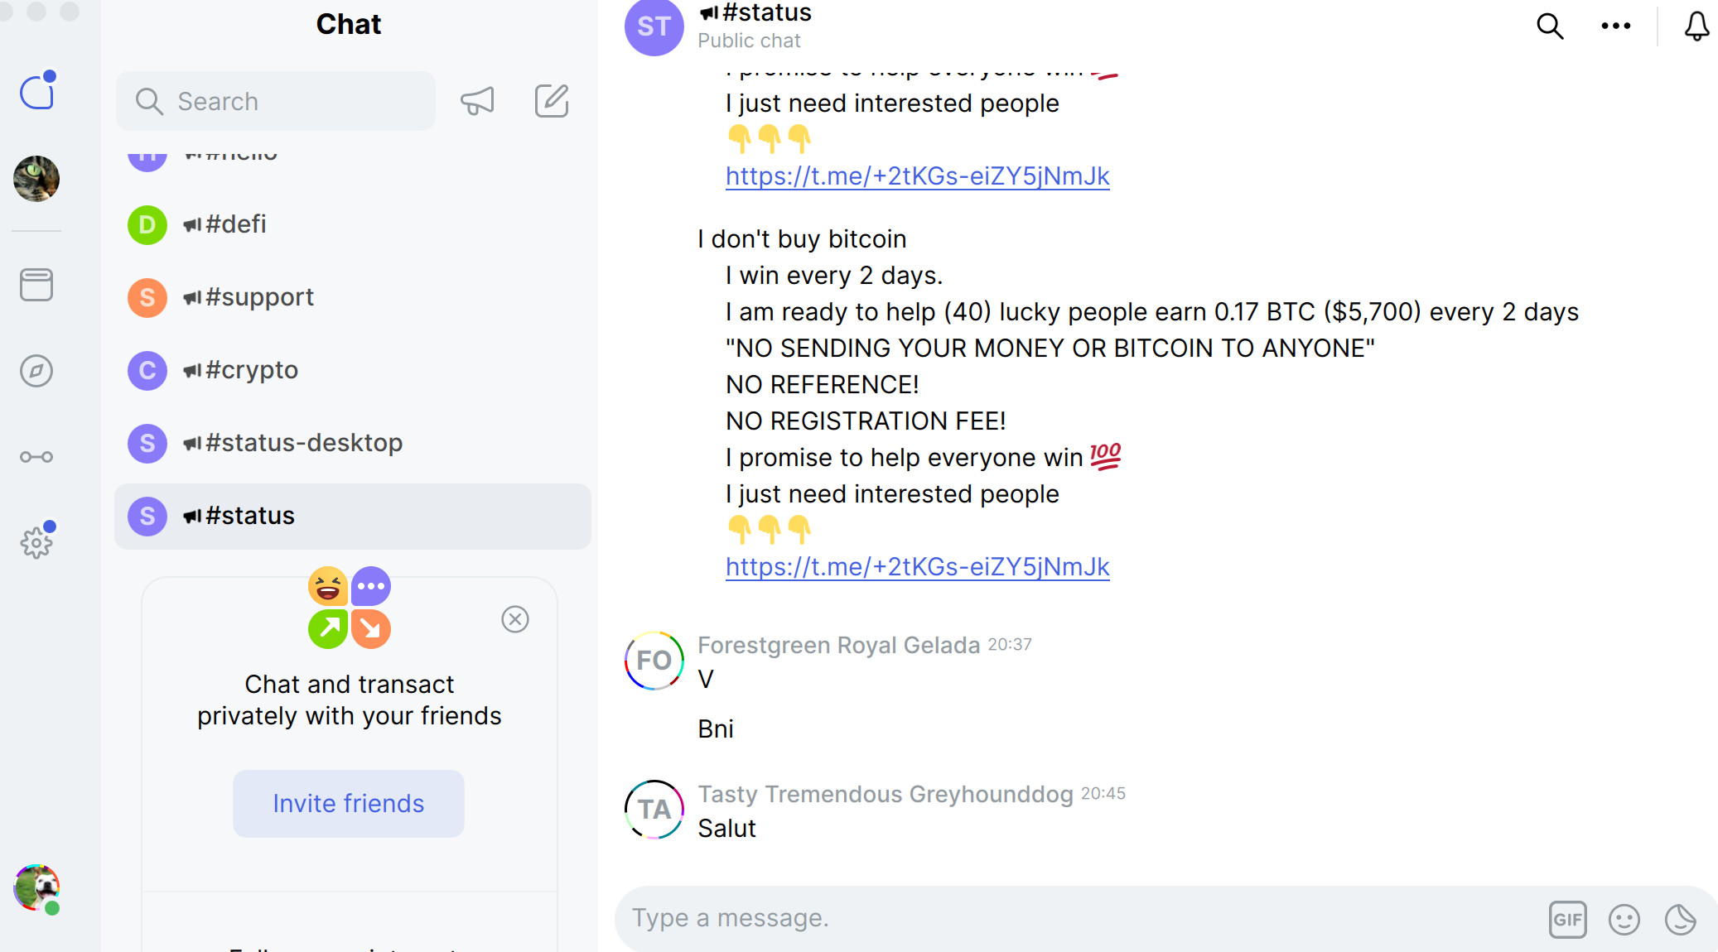This screenshot has height=952, width=1718.
Task: Open app Settings via the gear icon
Action: pos(36,542)
